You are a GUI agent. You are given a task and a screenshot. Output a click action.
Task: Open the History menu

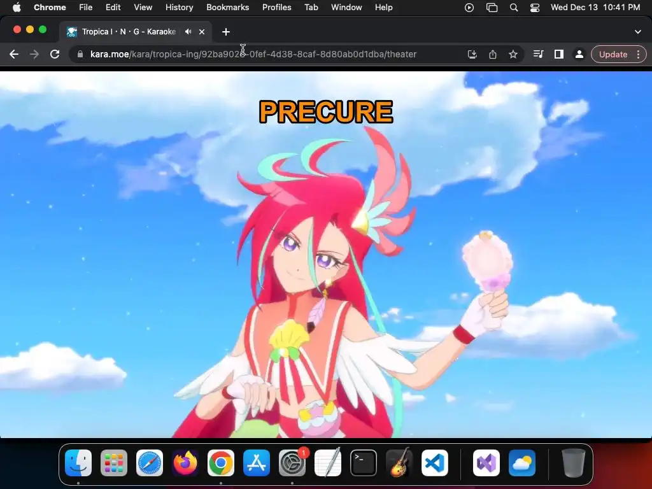click(x=179, y=7)
